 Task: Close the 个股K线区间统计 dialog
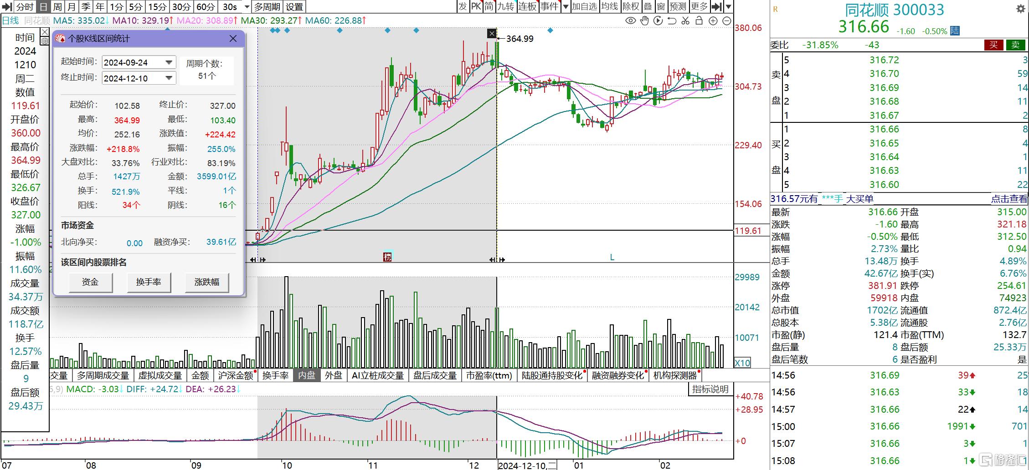click(233, 39)
